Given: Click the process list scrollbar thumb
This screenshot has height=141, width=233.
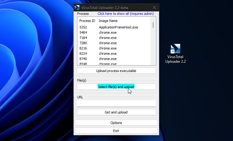Looking at the screenshot, I should pos(153,25).
